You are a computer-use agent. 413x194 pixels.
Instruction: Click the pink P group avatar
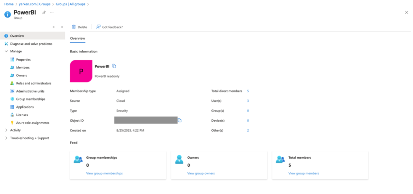tap(81, 71)
